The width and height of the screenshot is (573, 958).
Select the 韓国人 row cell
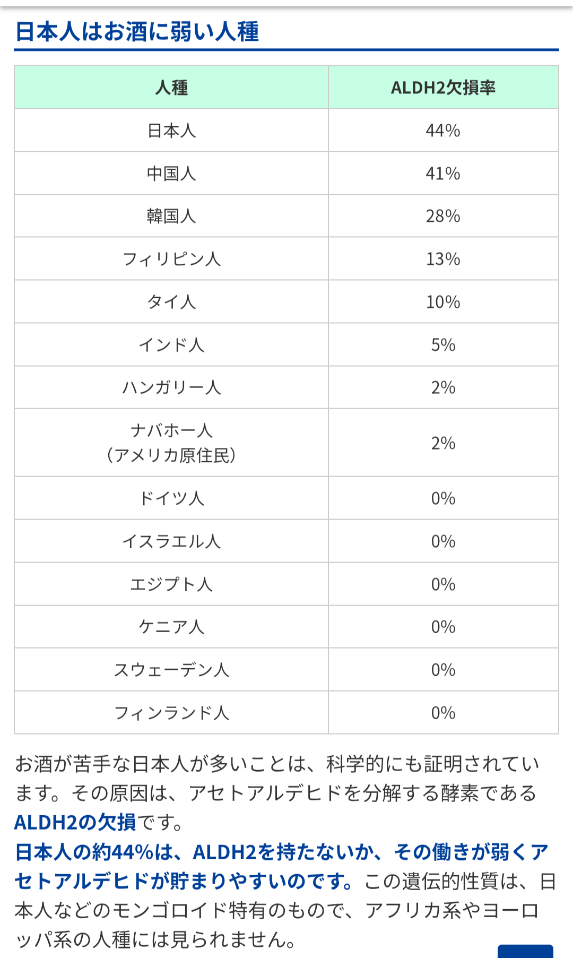pos(171,216)
